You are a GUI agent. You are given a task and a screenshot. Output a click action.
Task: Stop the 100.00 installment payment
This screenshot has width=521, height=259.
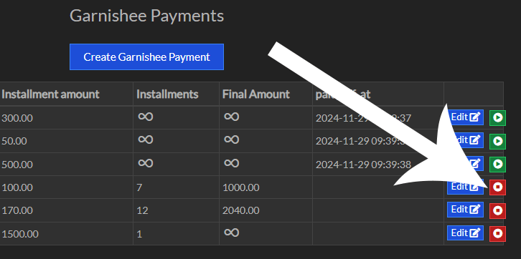[x=497, y=187]
